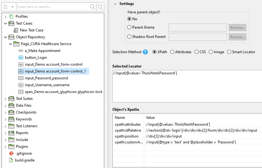Viewport: 262px width, 168px height.
Task: Click the Checkpoints folder icon
Action: (11, 112)
